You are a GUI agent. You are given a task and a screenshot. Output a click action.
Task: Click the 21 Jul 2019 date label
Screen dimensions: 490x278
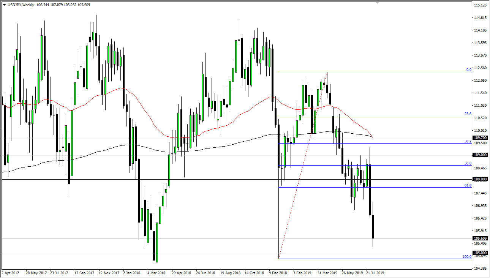(376, 273)
